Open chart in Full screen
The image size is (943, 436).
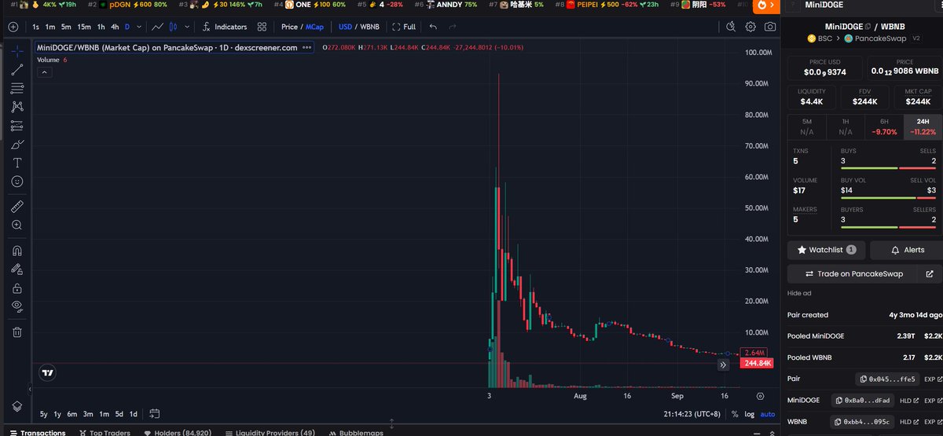tap(404, 27)
